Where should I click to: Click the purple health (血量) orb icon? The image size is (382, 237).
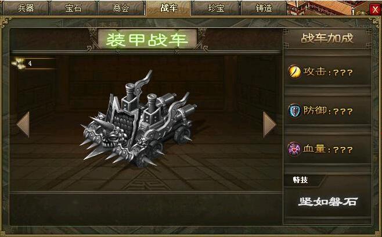pyautogui.click(x=294, y=149)
